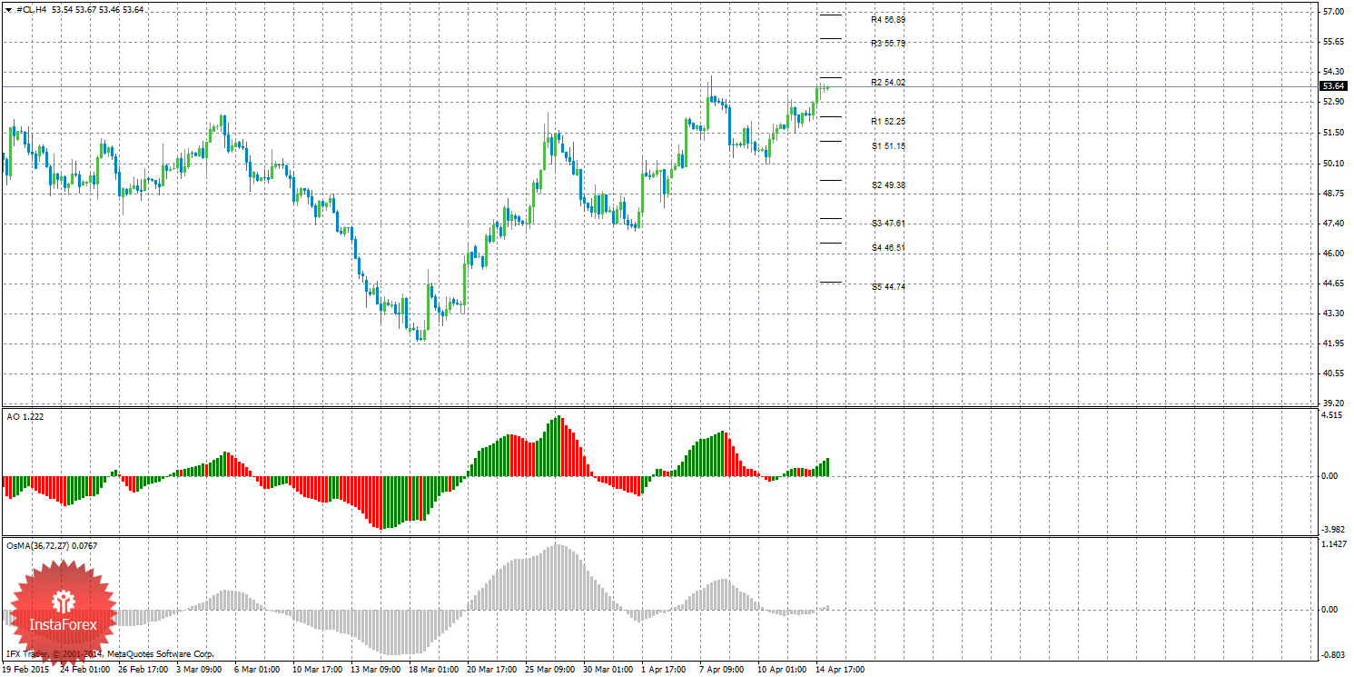Click the 26 Feb 17:00 time label
This screenshot has height=677, width=1354.
pos(143,670)
